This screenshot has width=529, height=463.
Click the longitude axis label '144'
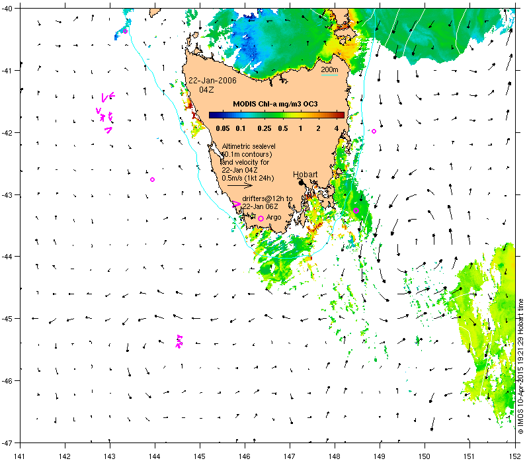tap(155, 456)
